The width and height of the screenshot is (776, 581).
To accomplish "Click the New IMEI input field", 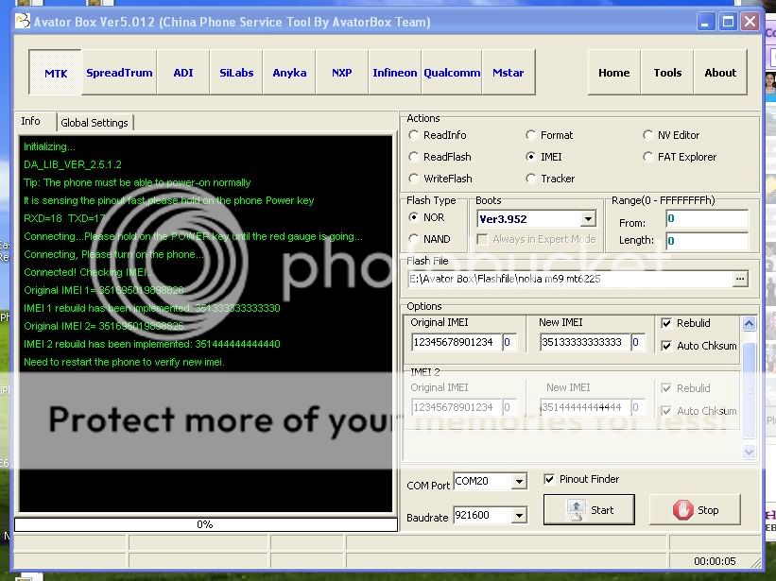I will pyautogui.click(x=583, y=343).
